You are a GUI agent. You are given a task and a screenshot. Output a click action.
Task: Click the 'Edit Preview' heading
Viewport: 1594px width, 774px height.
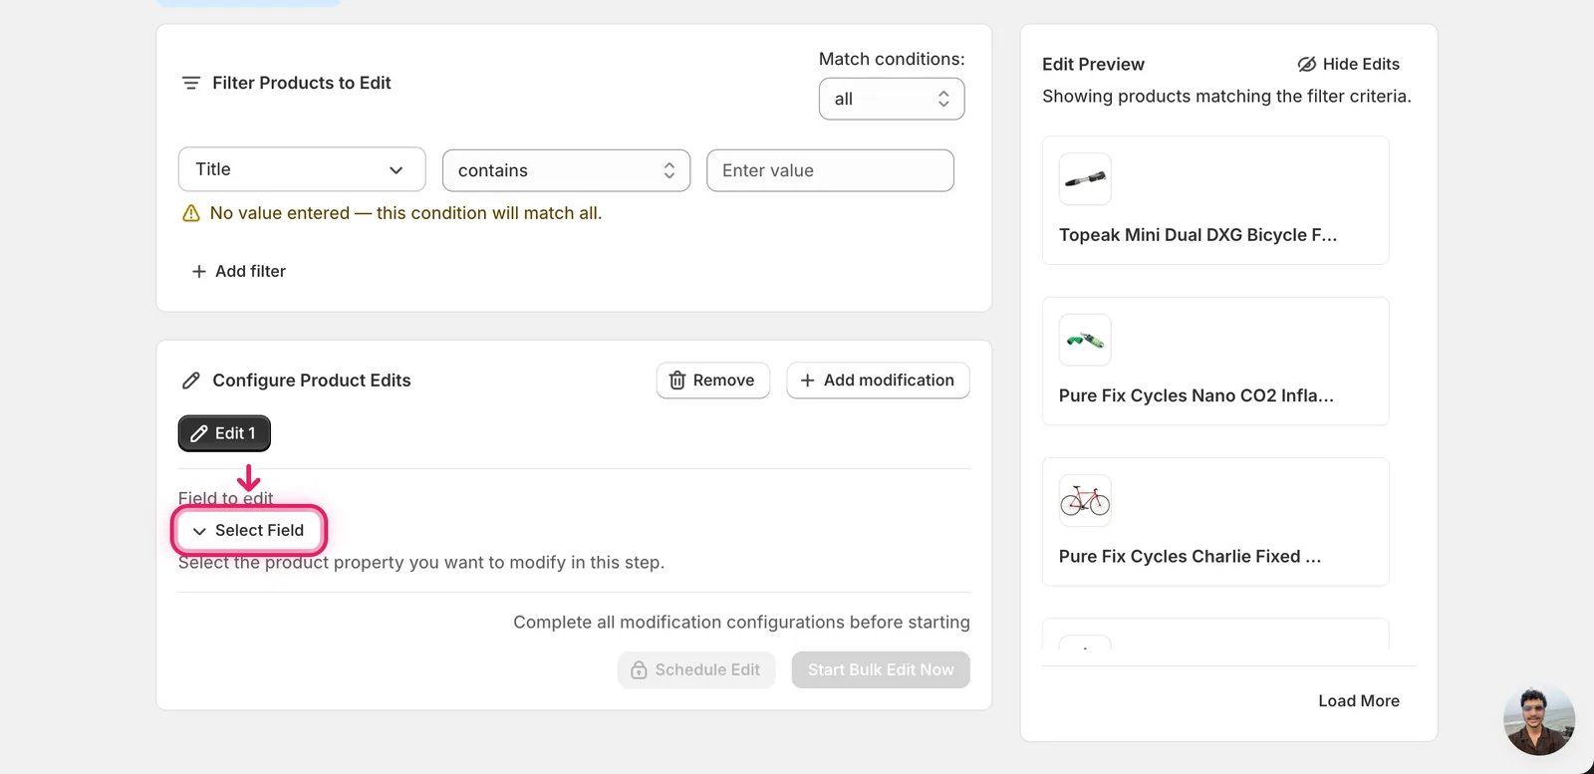1093,64
